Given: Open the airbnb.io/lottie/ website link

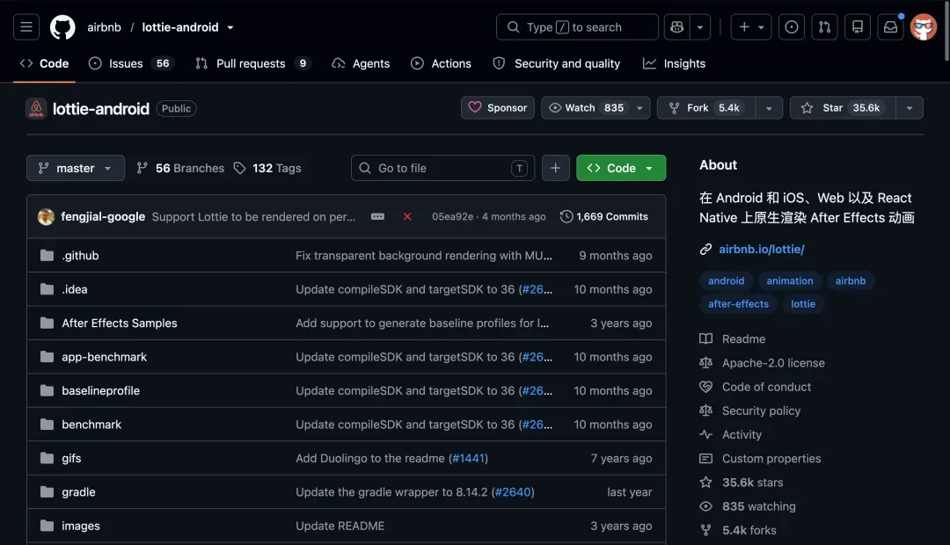Looking at the screenshot, I should click(762, 250).
